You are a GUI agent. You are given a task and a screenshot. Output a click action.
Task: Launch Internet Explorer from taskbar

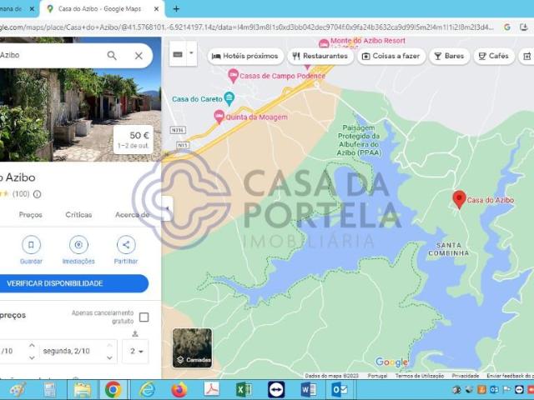(147, 390)
